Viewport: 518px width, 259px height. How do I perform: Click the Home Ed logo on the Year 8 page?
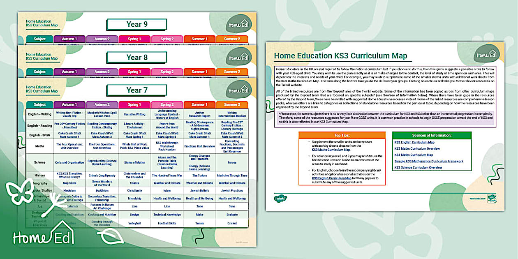tap(238, 58)
